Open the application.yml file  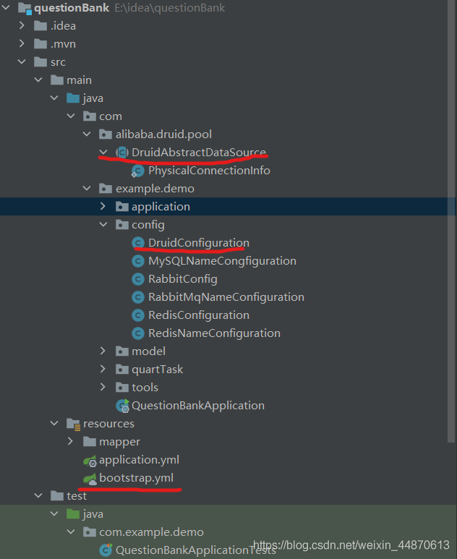click(x=139, y=460)
